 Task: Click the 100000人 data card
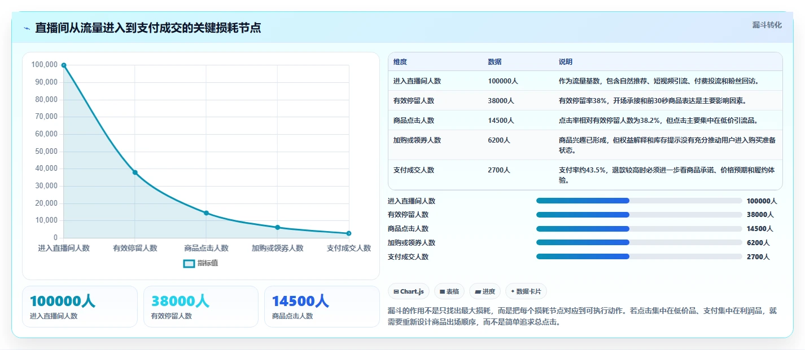[x=80, y=307]
